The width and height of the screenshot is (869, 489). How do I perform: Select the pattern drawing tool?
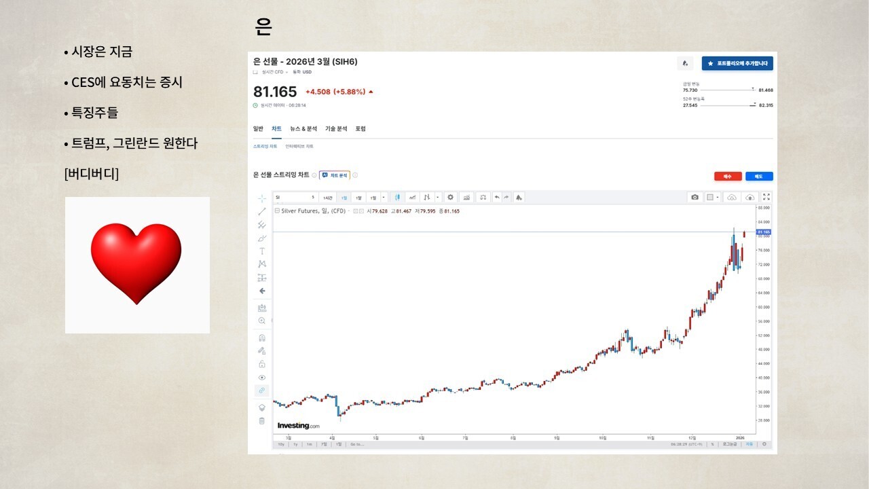pyautogui.click(x=262, y=264)
